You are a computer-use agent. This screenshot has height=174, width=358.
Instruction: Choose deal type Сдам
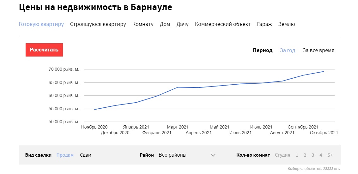(86, 155)
